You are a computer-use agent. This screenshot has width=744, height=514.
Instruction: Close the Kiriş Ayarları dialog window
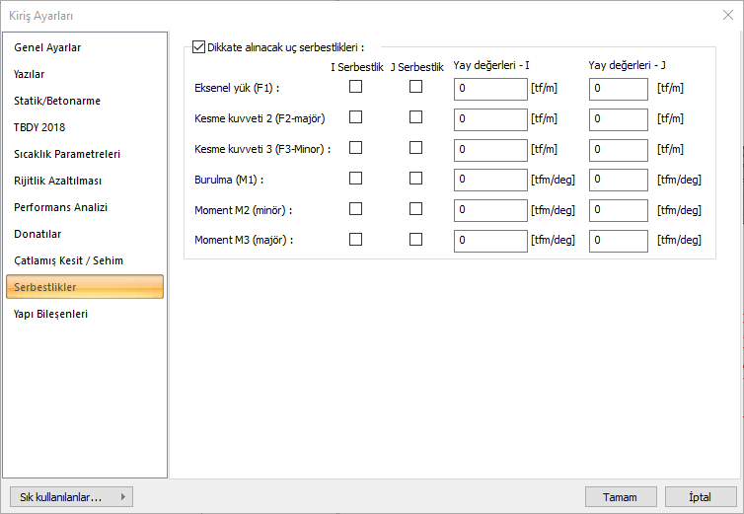pos(727,15)
